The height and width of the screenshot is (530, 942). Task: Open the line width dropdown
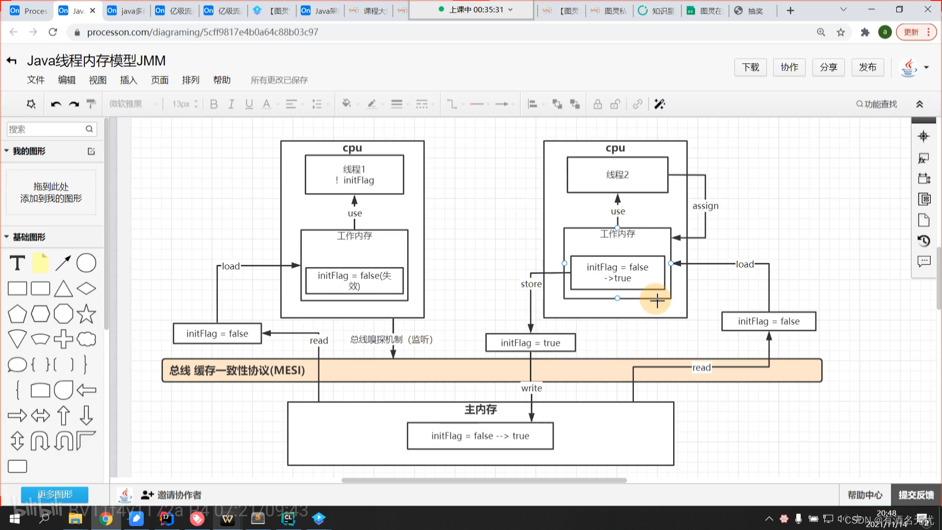(x=396, y=104)
